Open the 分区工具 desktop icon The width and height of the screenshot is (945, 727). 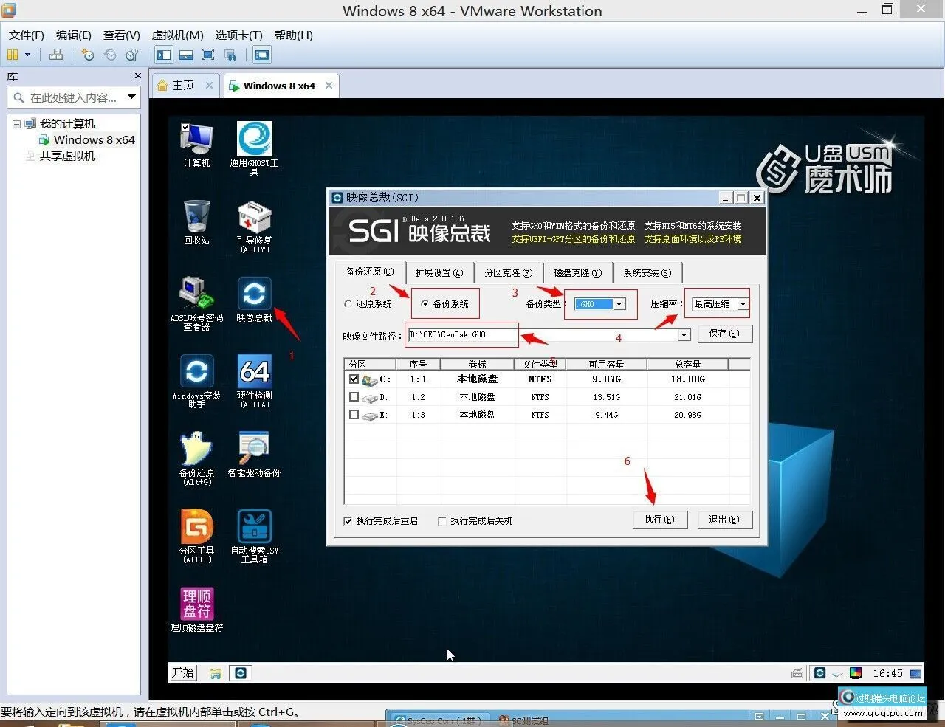(196, 527)
